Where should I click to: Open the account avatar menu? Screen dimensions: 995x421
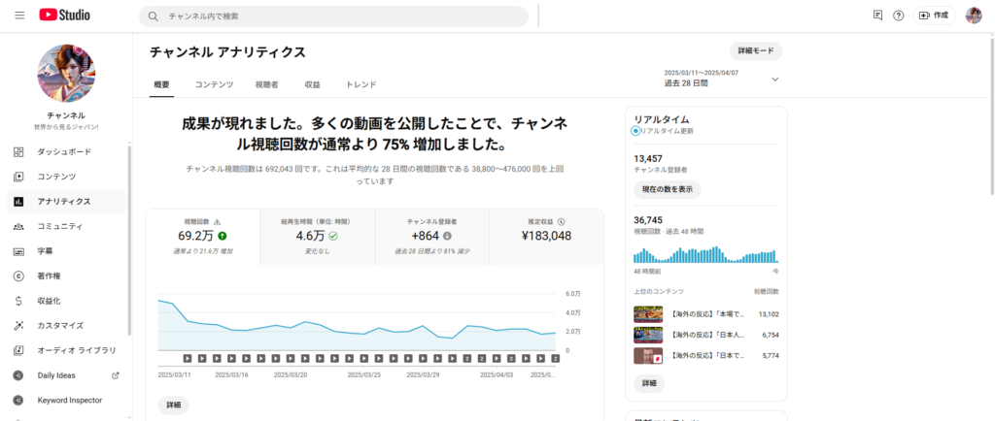[973, 16]
